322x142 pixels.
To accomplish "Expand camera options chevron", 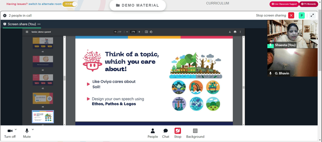I will point(16,129).
